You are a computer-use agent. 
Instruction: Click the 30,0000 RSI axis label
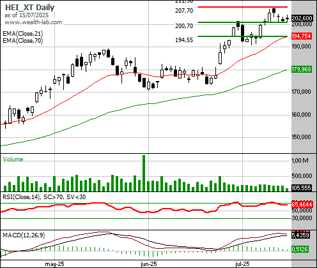pos(302,218)
